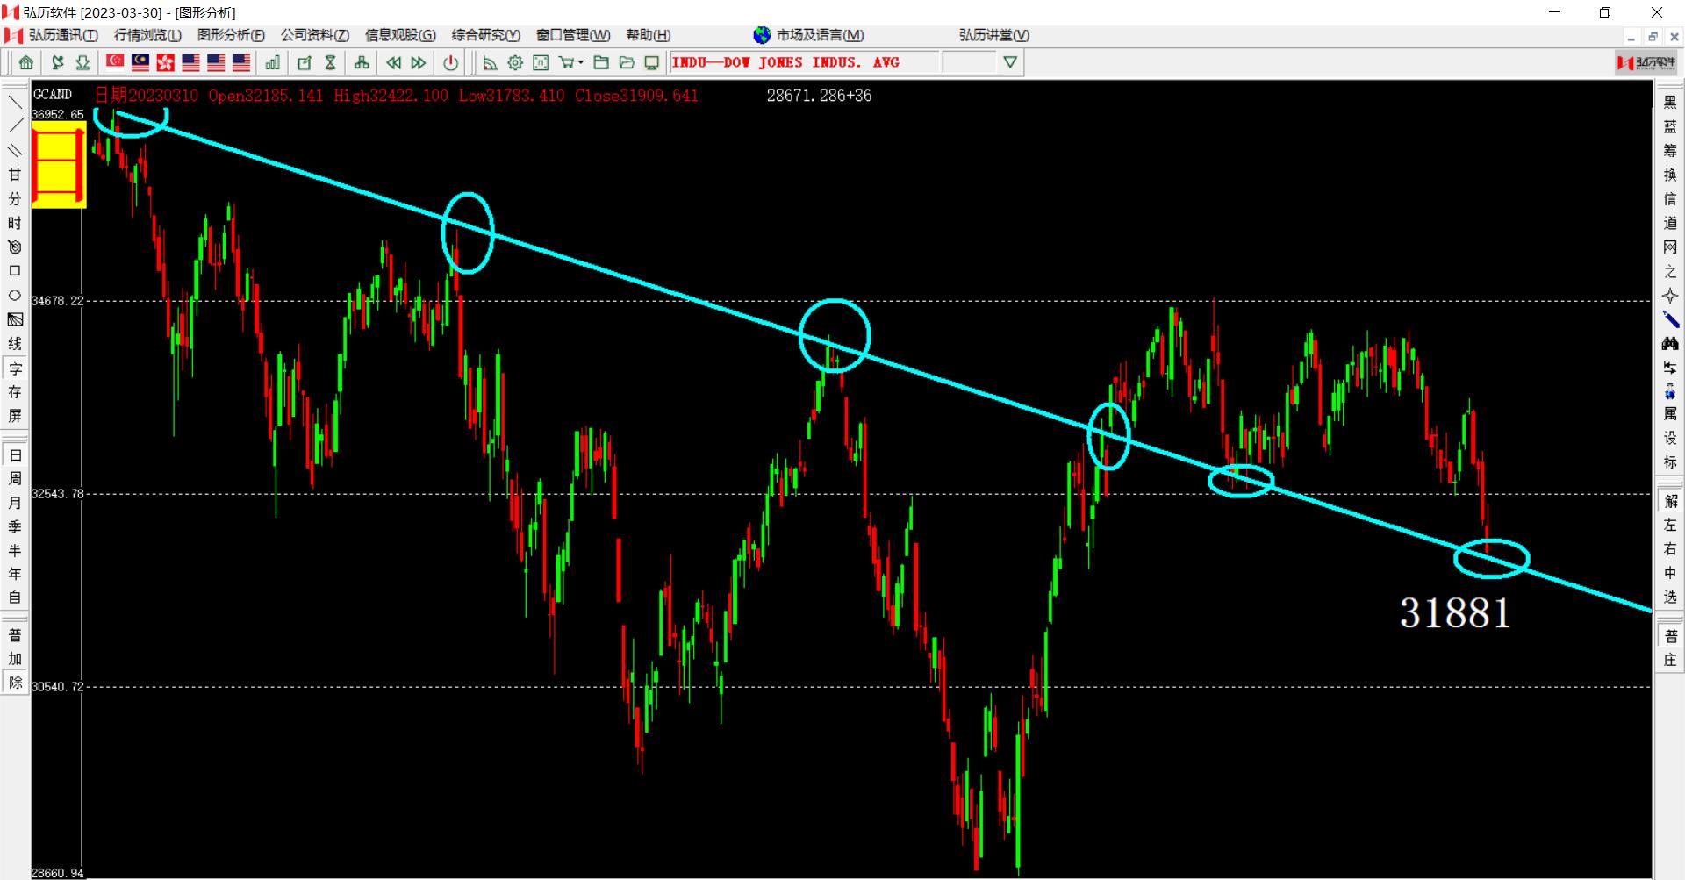Click the 筹 button in right sidebar
The image size is (1685, 880).
point(1670,151)
